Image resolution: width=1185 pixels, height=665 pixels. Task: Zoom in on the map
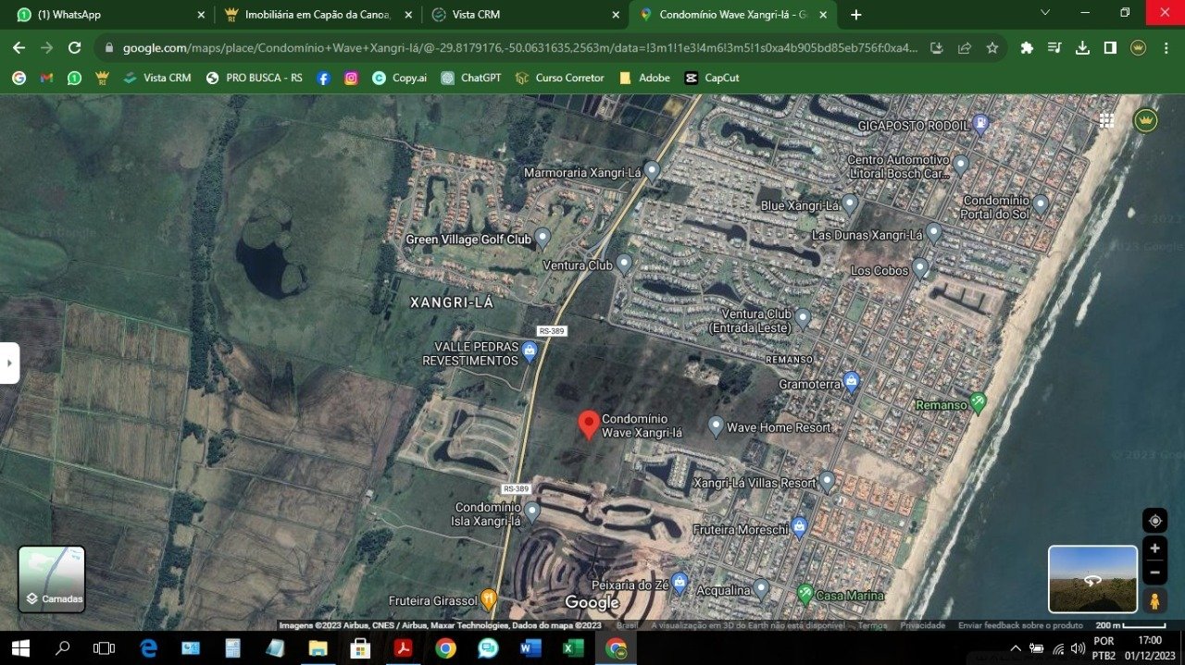1154,548
